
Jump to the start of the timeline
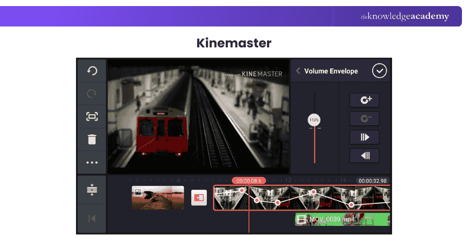[92, 219]
